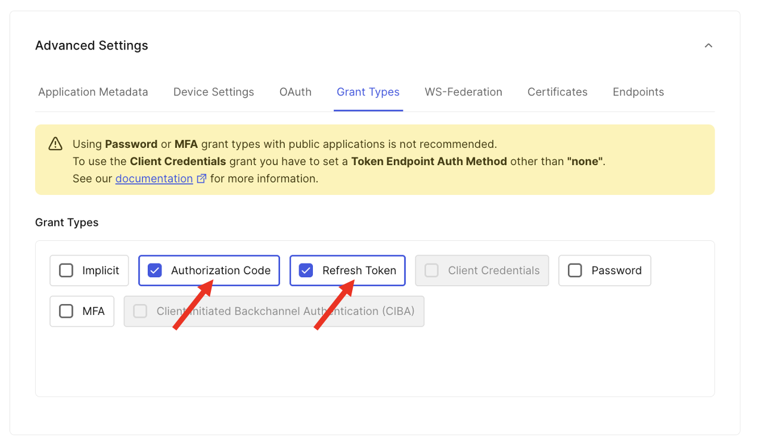Click the Token Endpoint Auth Method text

429,161
